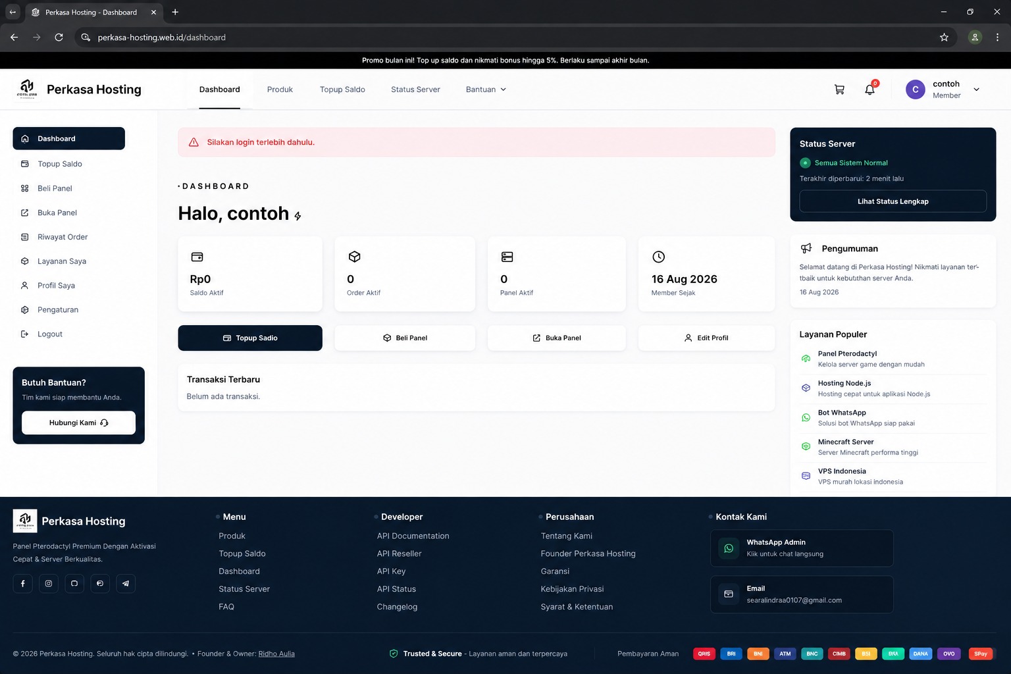Click the clock icon on Member Sejak card

pyautogui.click(x=658, y=257)
